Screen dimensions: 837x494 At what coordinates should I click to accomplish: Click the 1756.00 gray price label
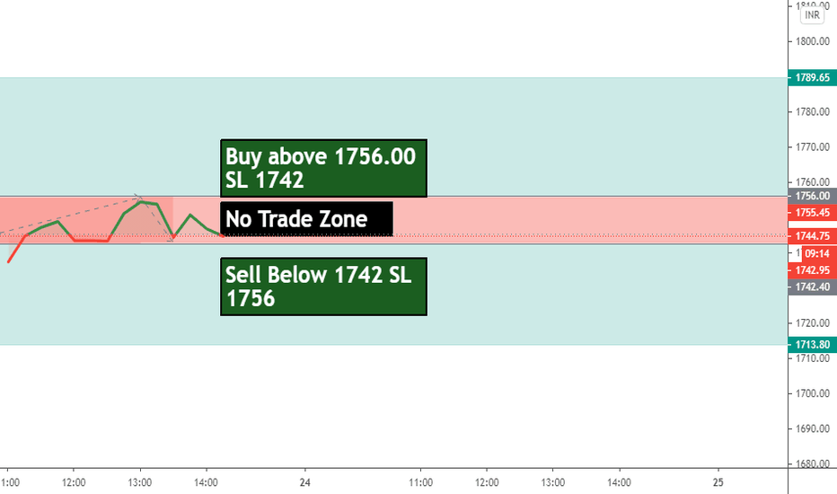click(x=813, y=196)
